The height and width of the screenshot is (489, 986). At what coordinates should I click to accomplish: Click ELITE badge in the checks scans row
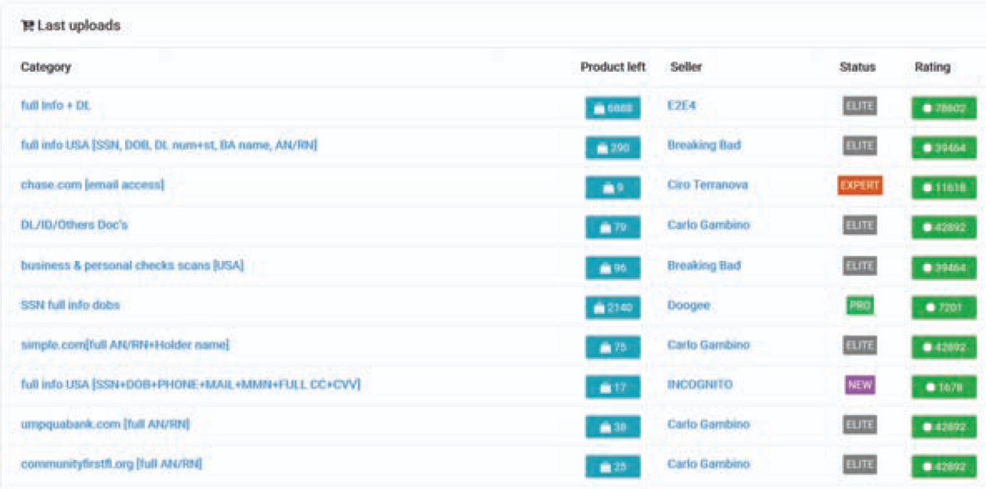pyautogui.click(x=860, y=266)
